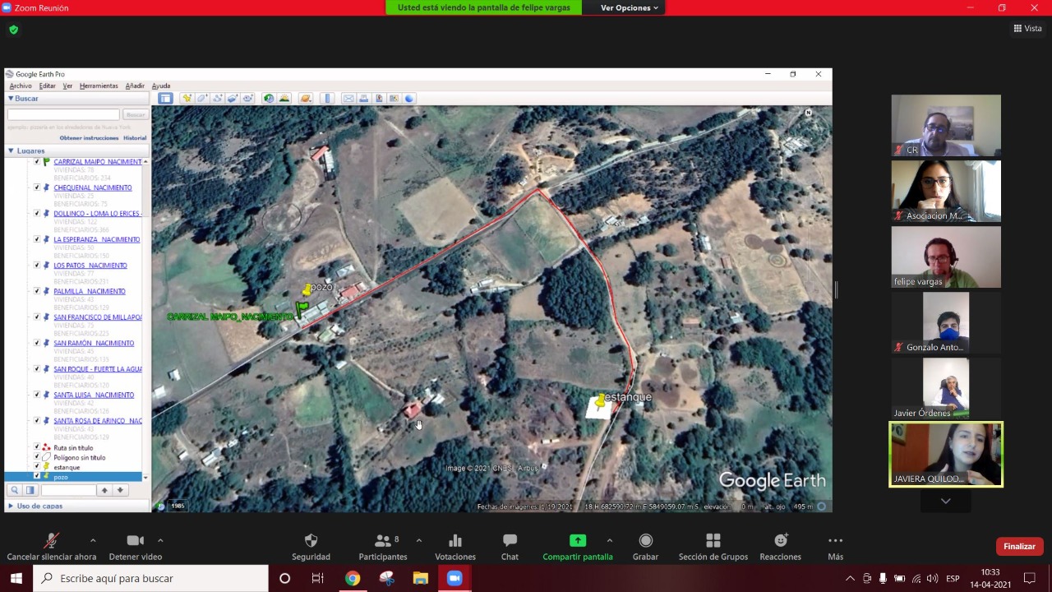Open Seguridad in Zoom toolbar
The image size is (1052, 592).
pyautogui.click(x=311, y=547)
